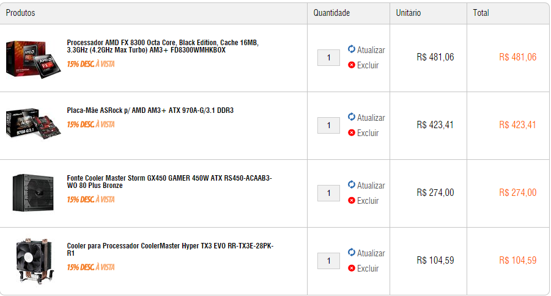Click the red Excluir icon for ASRock Placa-Mãe
Image resolution: width=551 pixels, height=296 pixels.
point(352,132)
